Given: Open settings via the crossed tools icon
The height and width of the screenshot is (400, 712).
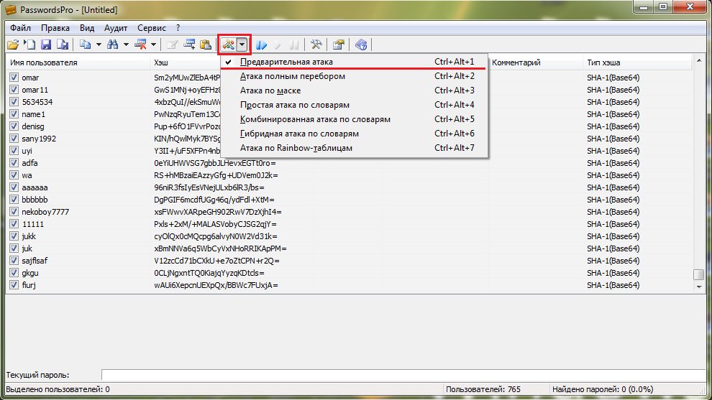Looking at the screenshot, I should (316, 45).
